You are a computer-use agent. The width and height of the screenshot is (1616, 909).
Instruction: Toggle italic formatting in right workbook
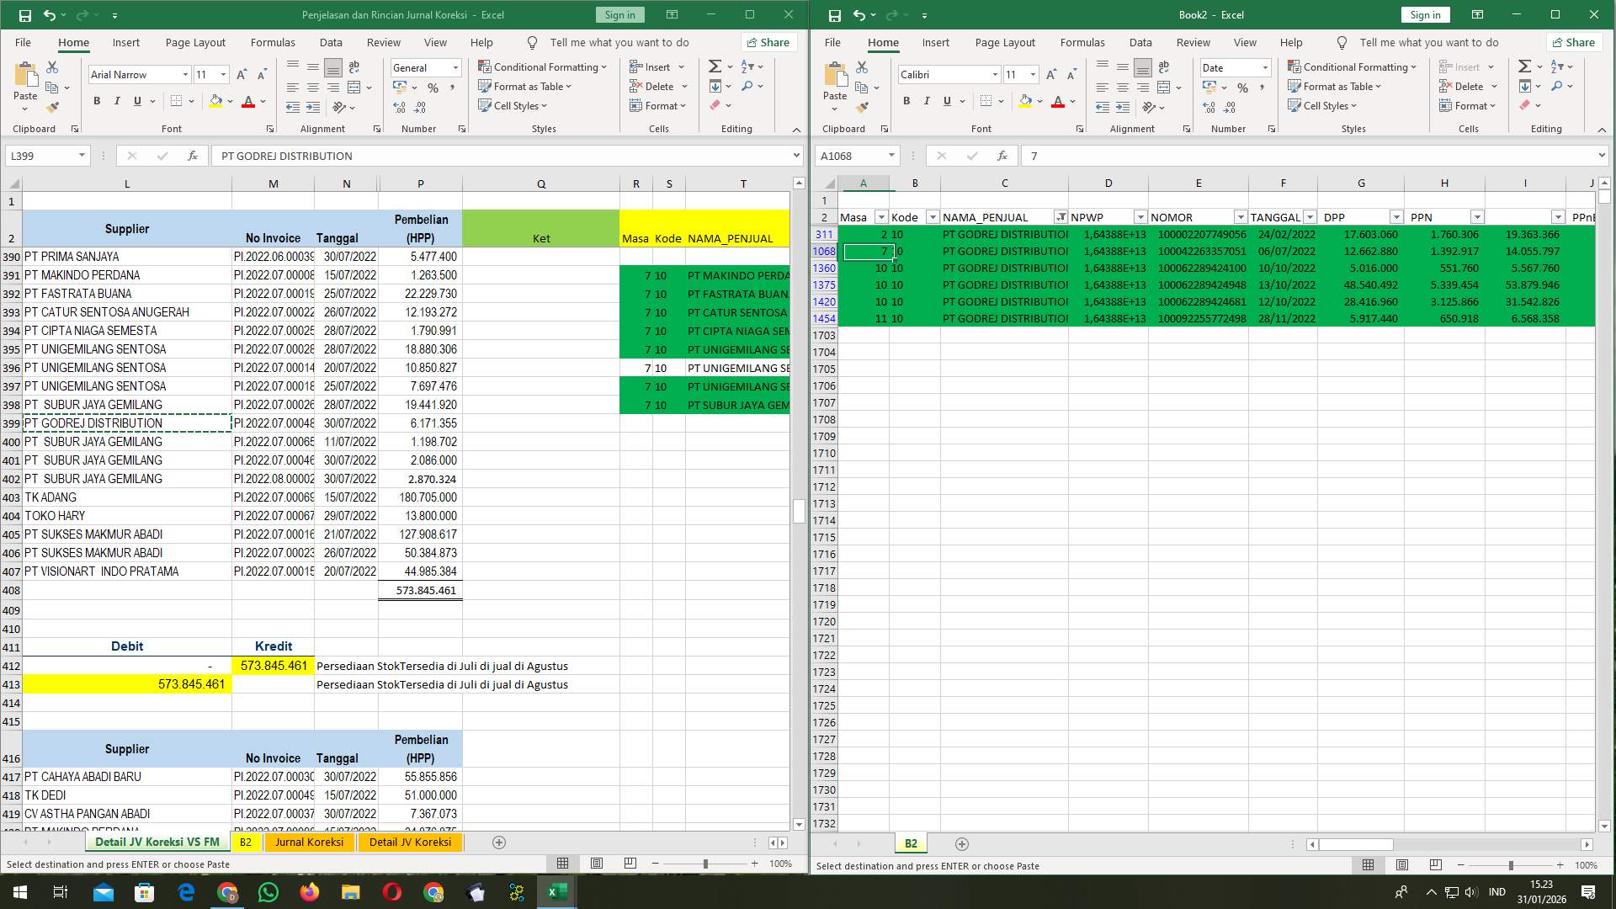[x=927, y=100]
